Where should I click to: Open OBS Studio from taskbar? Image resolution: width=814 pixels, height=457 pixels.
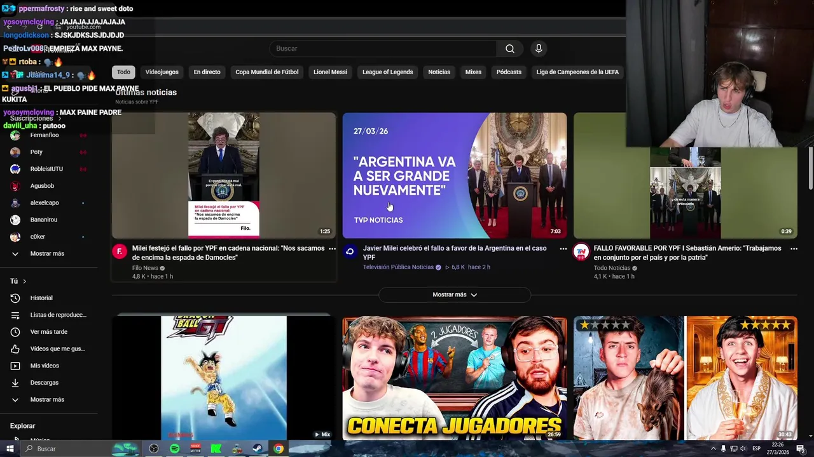[x=154, y=449]
